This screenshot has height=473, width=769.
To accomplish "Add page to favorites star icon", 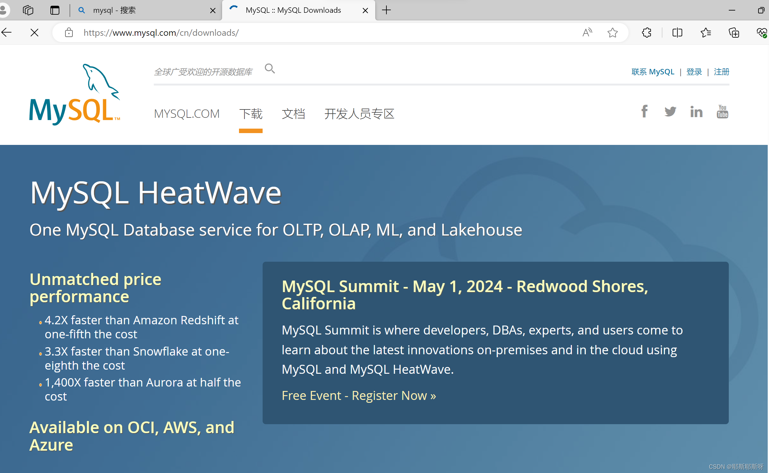I will click(612, 33).
